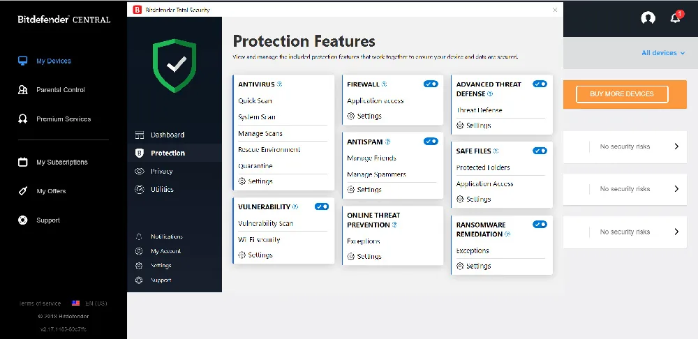Click the Dashboard icon in Total Security
698x339 pixels.
(140, 135)
